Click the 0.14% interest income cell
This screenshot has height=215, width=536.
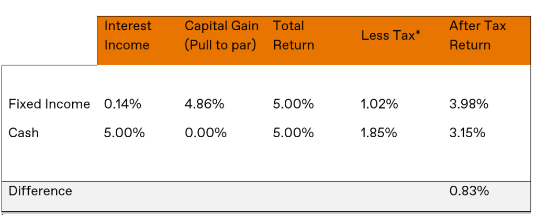click(x=122, y=104)
